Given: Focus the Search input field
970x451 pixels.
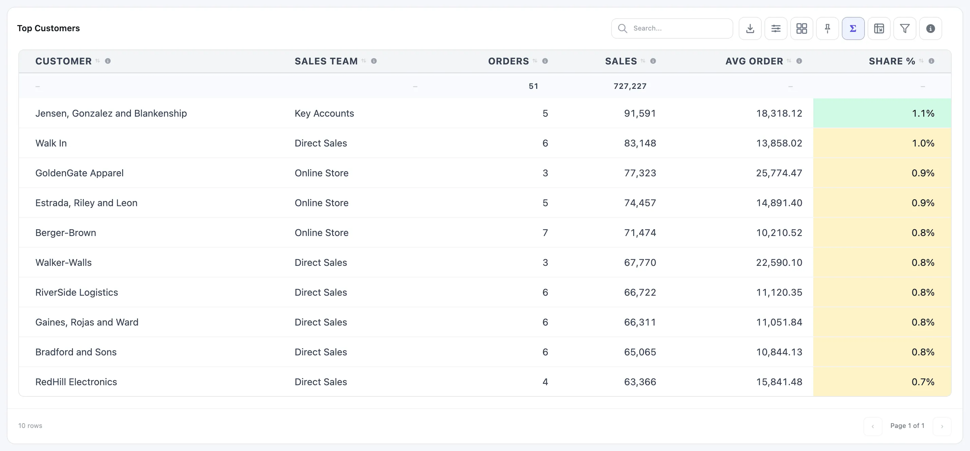Looking at the screenshot, I should (672, 28).
